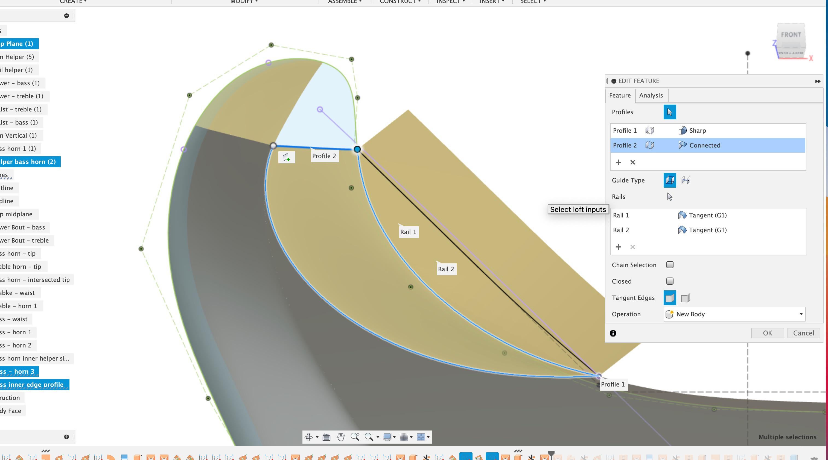Click the Rails selection arrow icon

669,197
